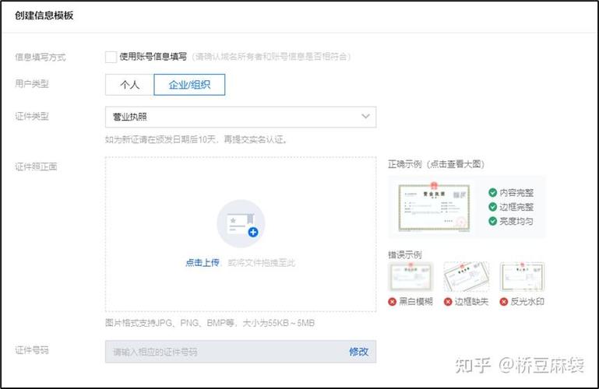Open the 证件类型 dropdown arrow
The height and width of the screenshot is (389, 599).
click(365, 117)
